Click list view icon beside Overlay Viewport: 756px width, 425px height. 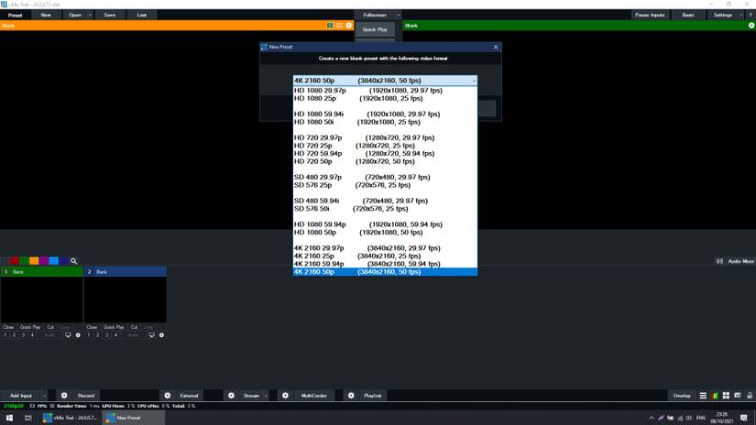click(x=703, y=396)
